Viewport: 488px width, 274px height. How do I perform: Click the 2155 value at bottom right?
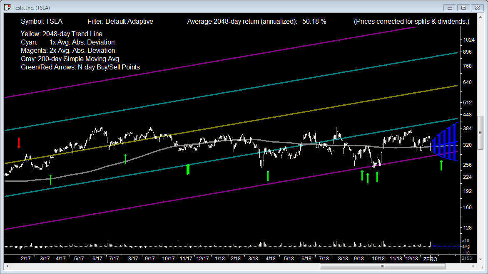click(466, 259)
